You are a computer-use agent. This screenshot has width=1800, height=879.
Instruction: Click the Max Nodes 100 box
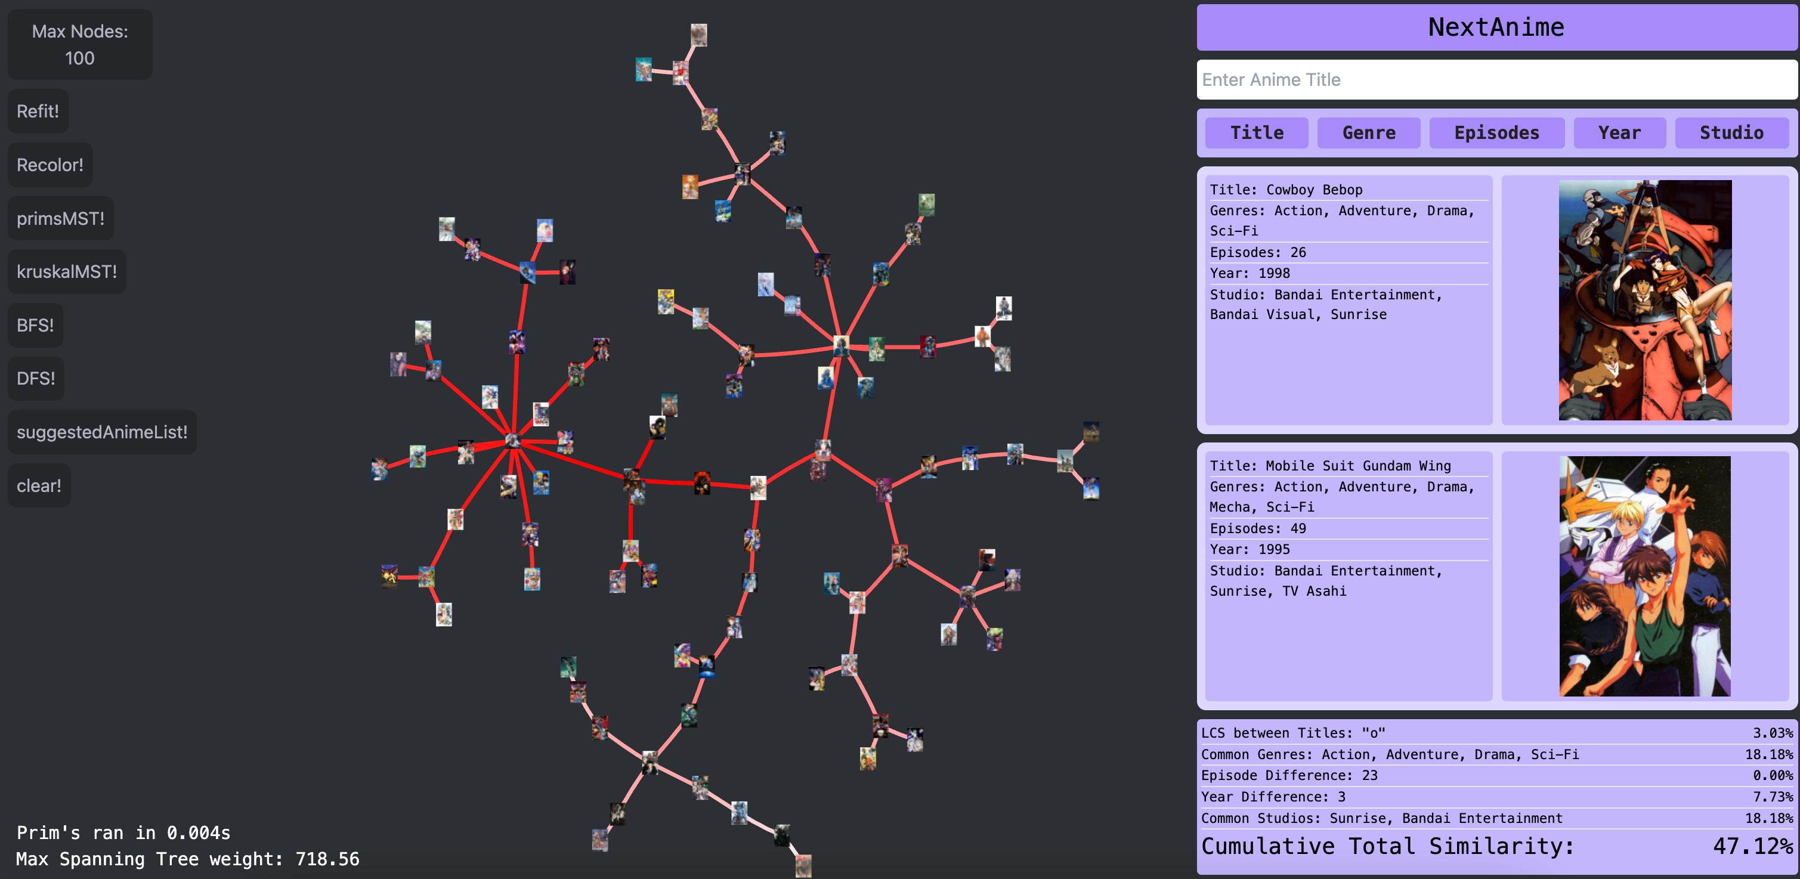80,45
